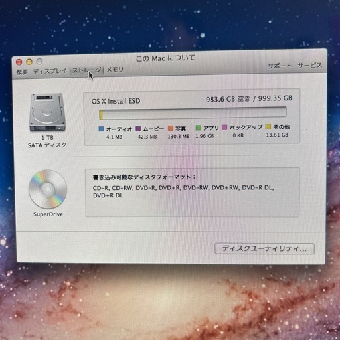Click the 1 TB SATA hard disk icon

tap(47, 112)
